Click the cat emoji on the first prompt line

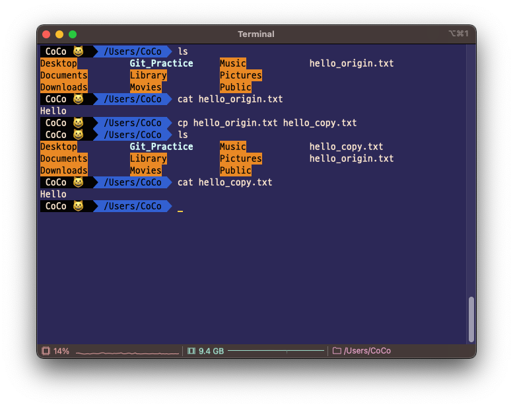click(x=78, y=52)
